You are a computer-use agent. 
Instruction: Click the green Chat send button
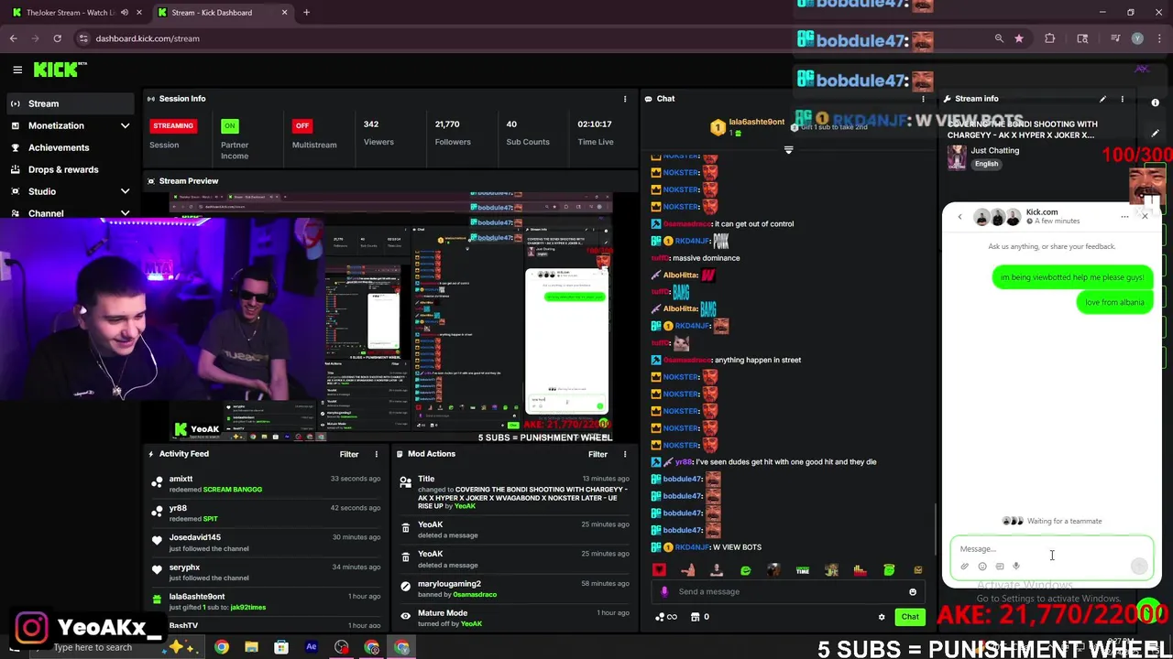[910, 617]
